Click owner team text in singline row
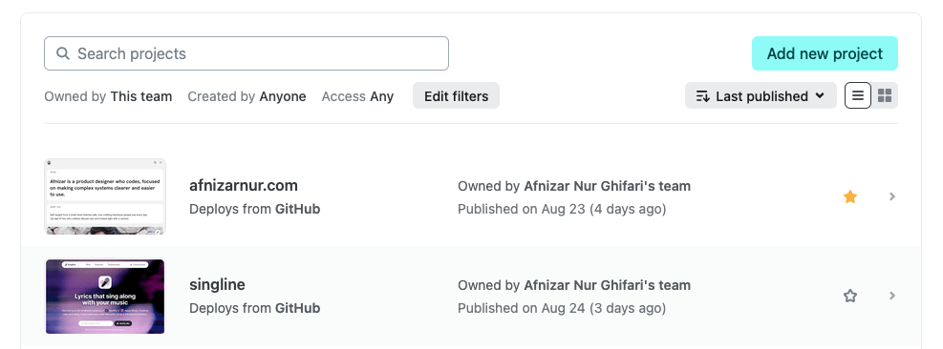The height and width of the screenshot is (349, 943). coord(574,285)
